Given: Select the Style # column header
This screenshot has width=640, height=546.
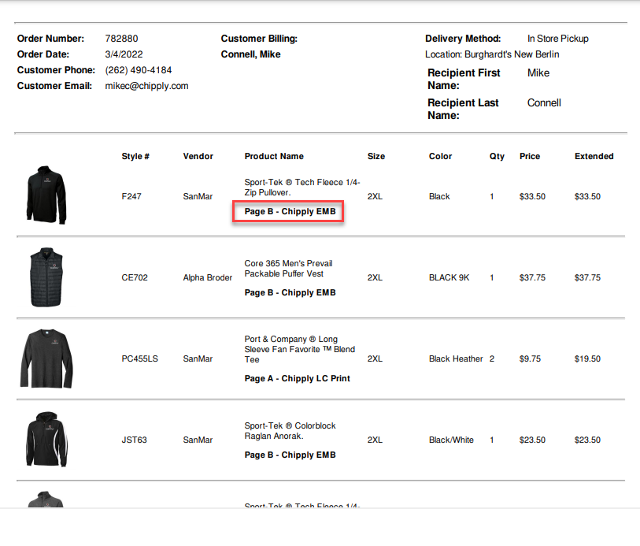Looking at the screenshot, I should (135, 156).
